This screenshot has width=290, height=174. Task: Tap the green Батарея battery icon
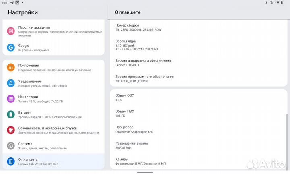click(11, 114)
